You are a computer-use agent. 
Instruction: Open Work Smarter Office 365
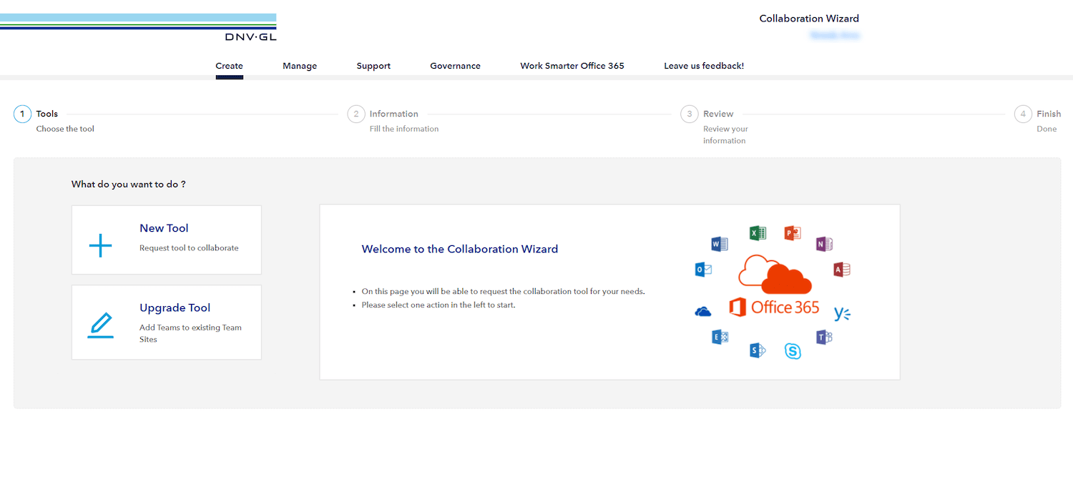(x=572, y=66)
